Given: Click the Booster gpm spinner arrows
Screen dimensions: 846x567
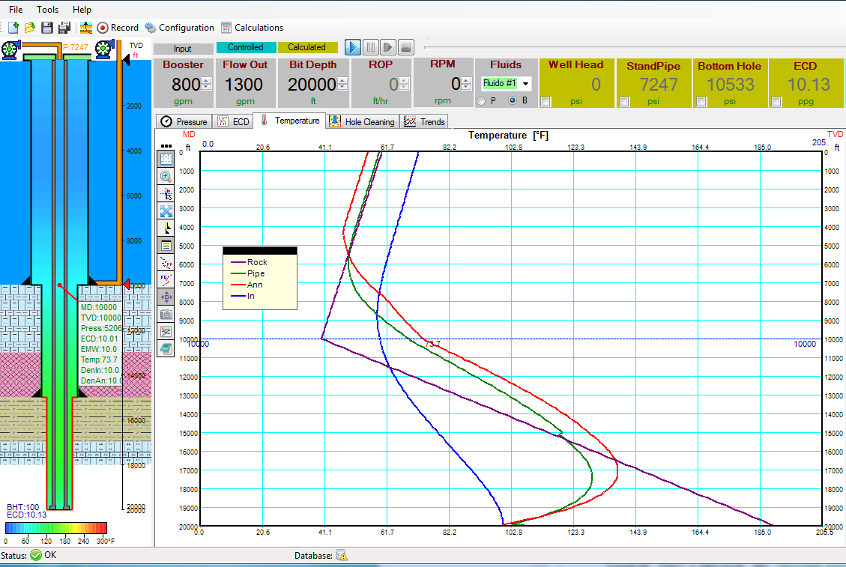Looking at the screenshot, I should tap(207, 84).
